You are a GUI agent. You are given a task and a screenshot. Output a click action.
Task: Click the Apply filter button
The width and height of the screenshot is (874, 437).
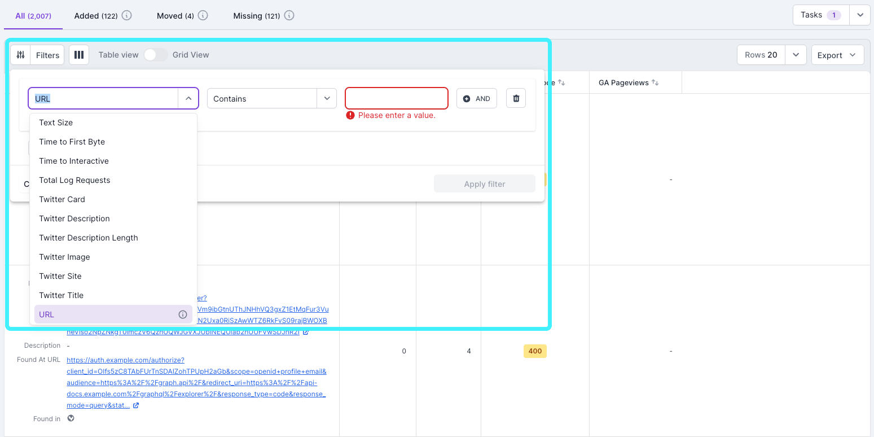pos(484,183)
